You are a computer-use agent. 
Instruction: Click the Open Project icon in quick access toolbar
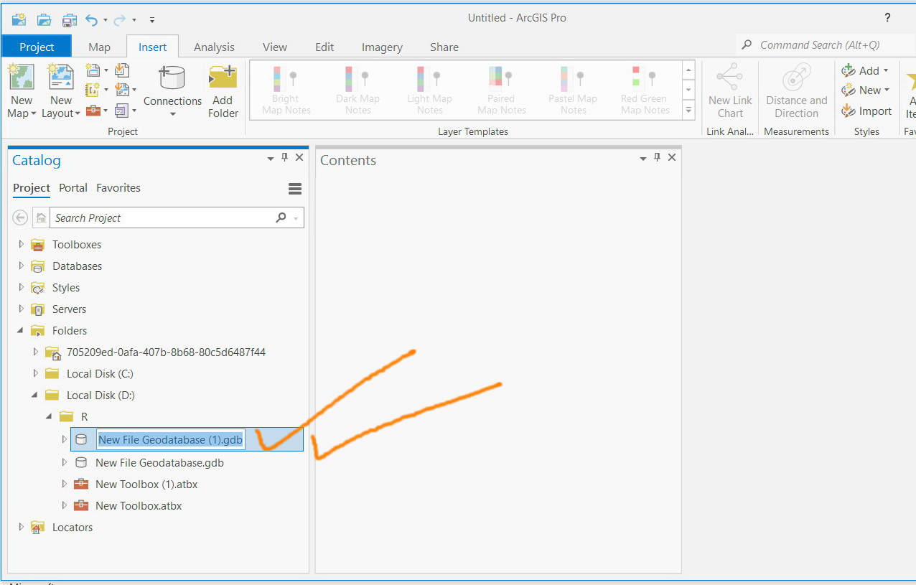point(45,19)
